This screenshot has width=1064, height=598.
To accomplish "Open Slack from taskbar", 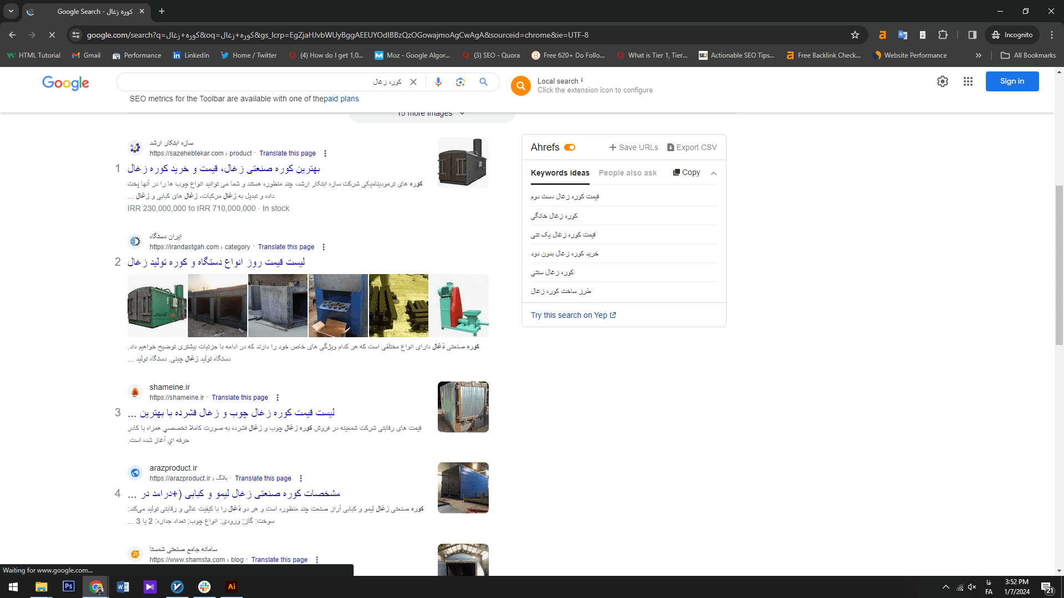I will pyautogui.click(x=204, y=587).
